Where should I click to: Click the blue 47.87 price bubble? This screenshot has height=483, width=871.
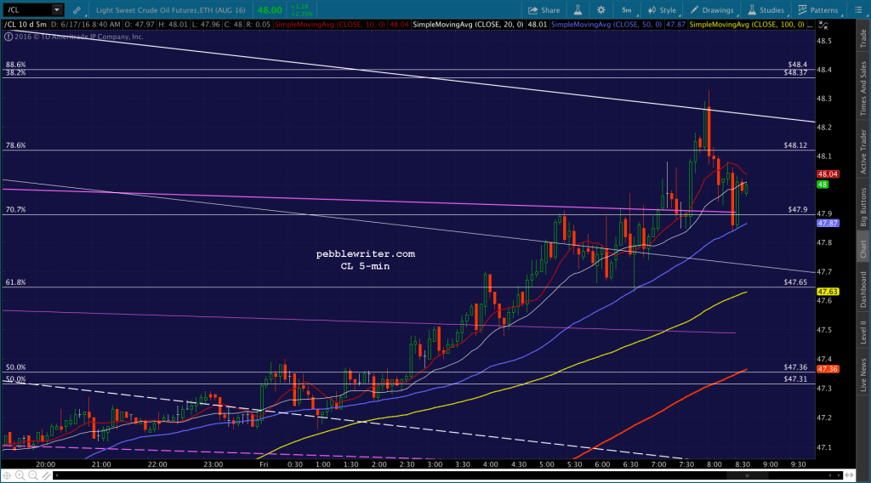click(x=828, y=223)
